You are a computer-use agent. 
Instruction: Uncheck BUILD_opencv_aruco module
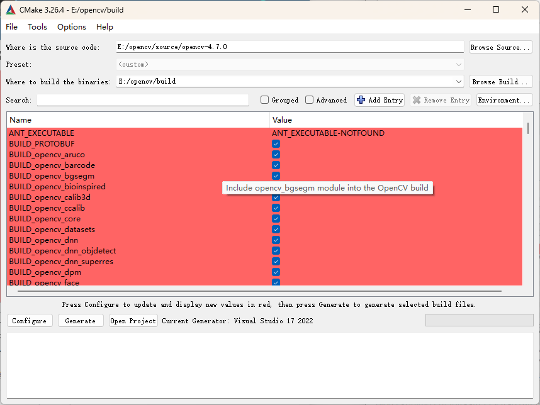[x=276, y=154]
